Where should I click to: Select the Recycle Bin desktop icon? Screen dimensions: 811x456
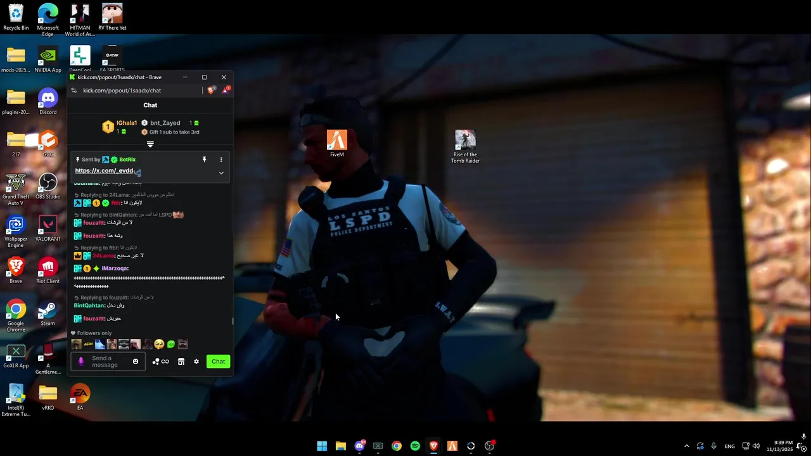click(x=16, y=17)
